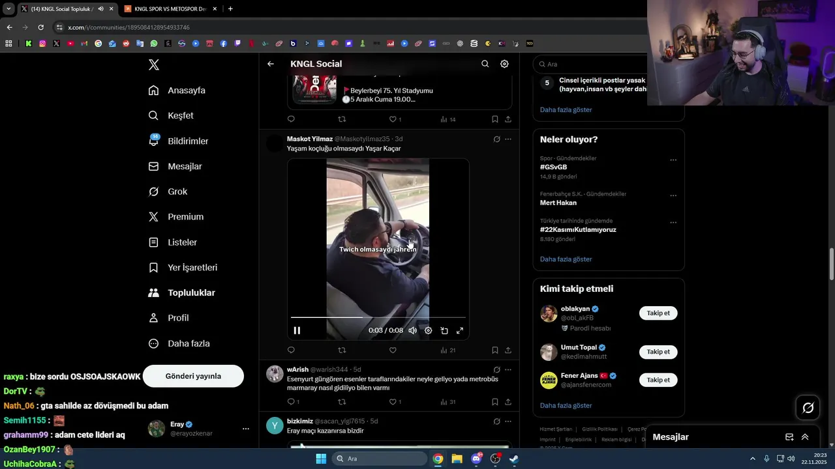Share Maskot Yilmaz post
Image resolution: width=835 pixels, height=469 pixels.
[x=508, y=350]
